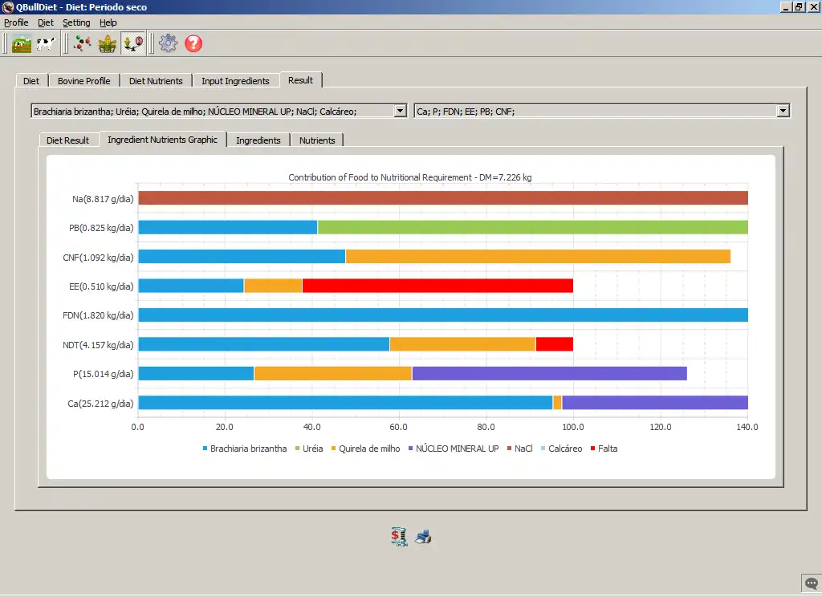Click the NÚCLEO MINERAL UP legend entry
This screenshot has width=822, height=597.
pos(454,449)
